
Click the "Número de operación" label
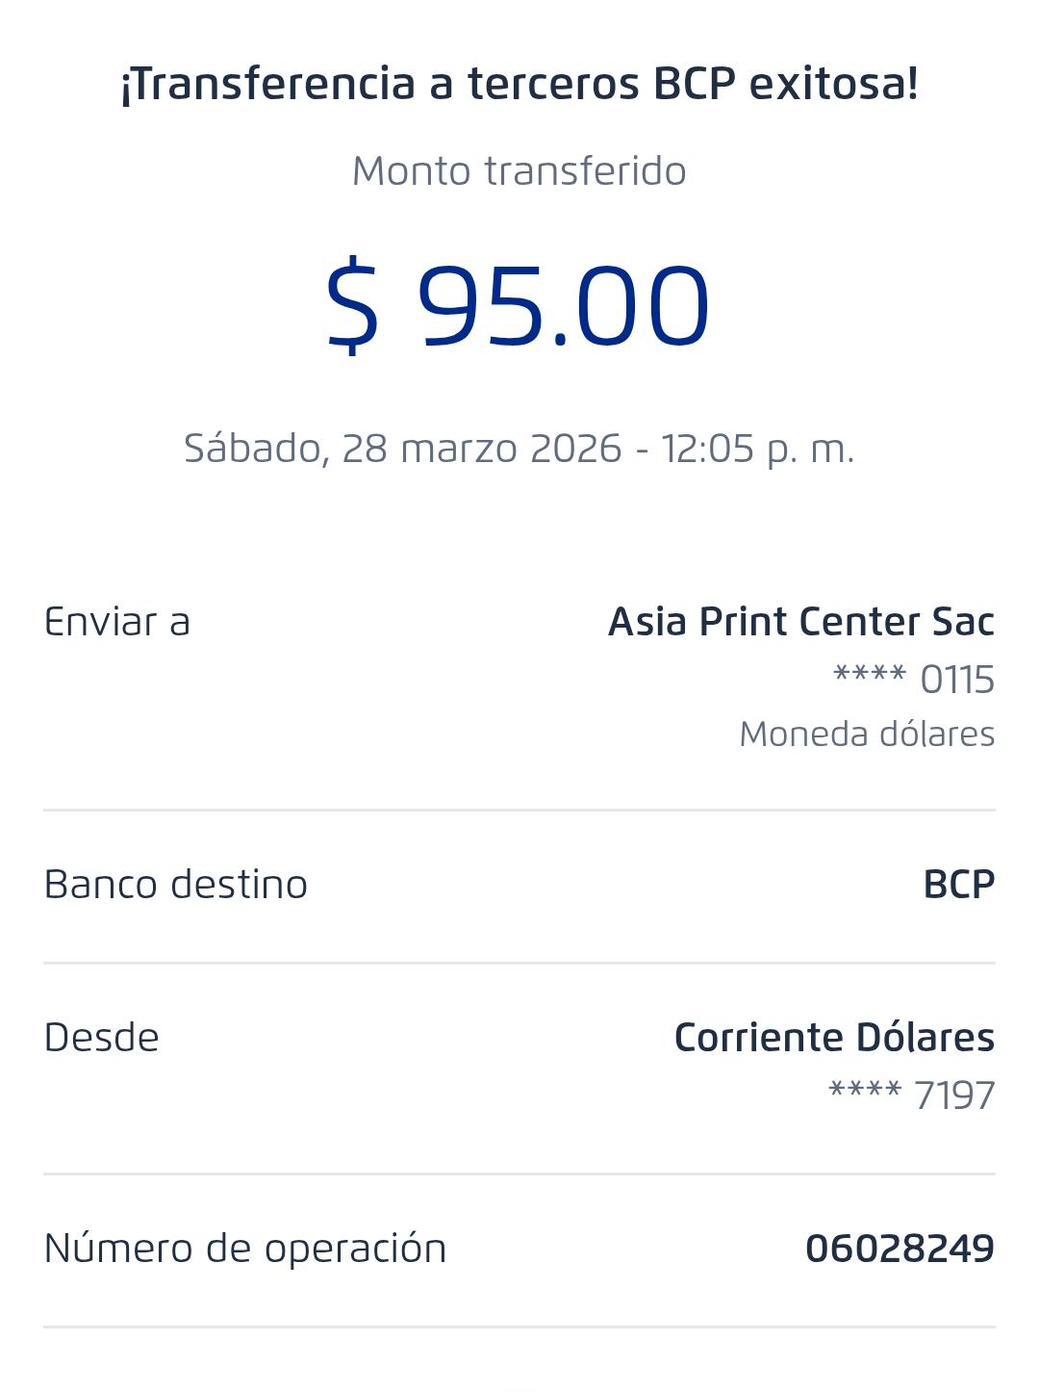245,1249
